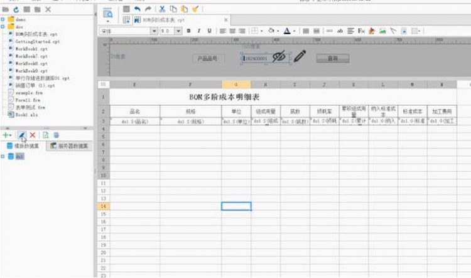
Task: Open the fill color dropdown arrow
Action: (x=278, y=31)
